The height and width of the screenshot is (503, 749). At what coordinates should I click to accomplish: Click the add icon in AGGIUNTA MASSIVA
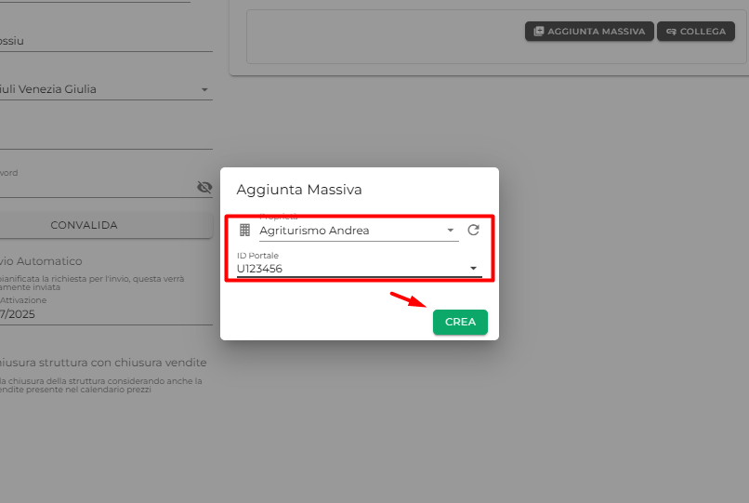point(538,31)
